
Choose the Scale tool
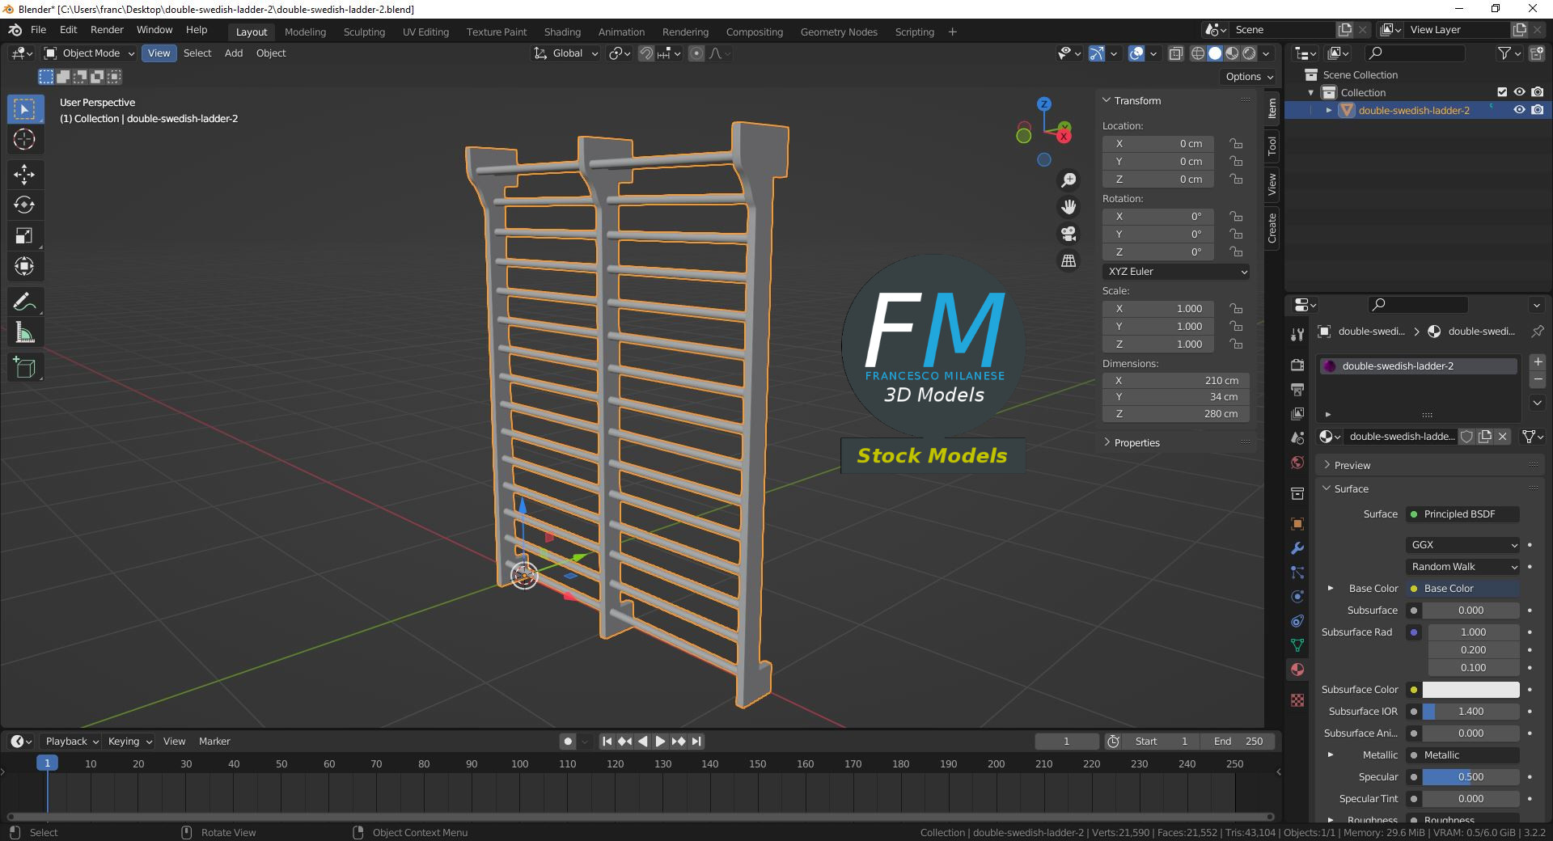point(25,235)
